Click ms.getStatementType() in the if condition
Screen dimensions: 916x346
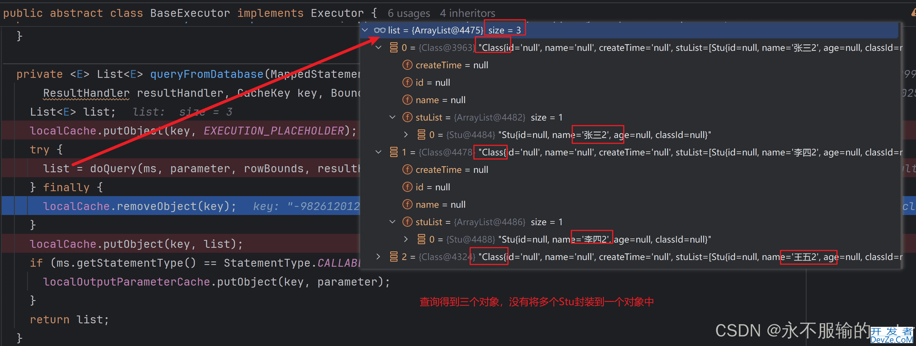tap(126, 263)
